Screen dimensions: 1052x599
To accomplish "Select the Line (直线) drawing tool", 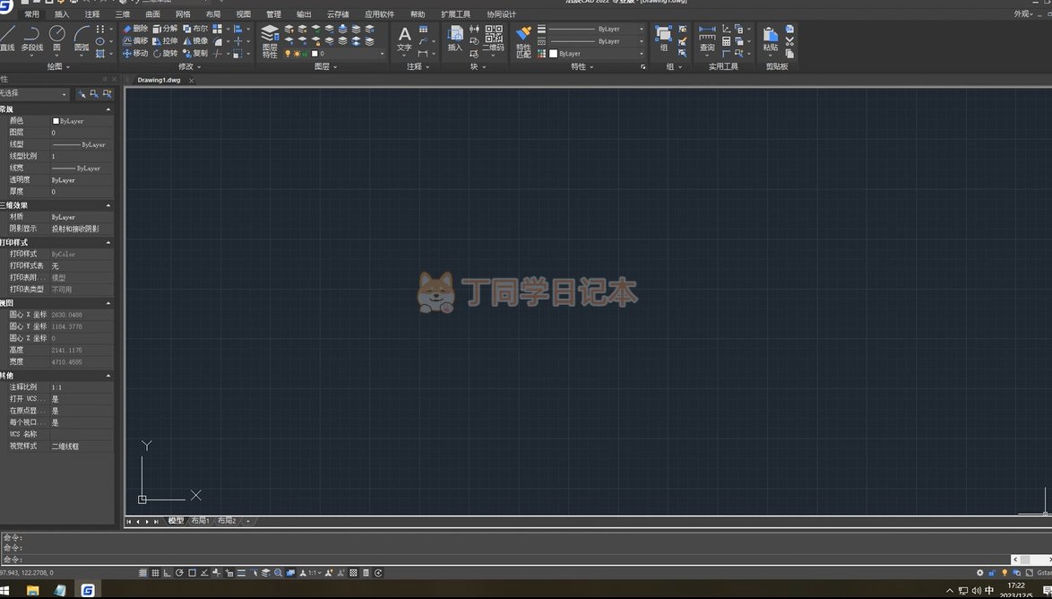I will pos(7,38).
